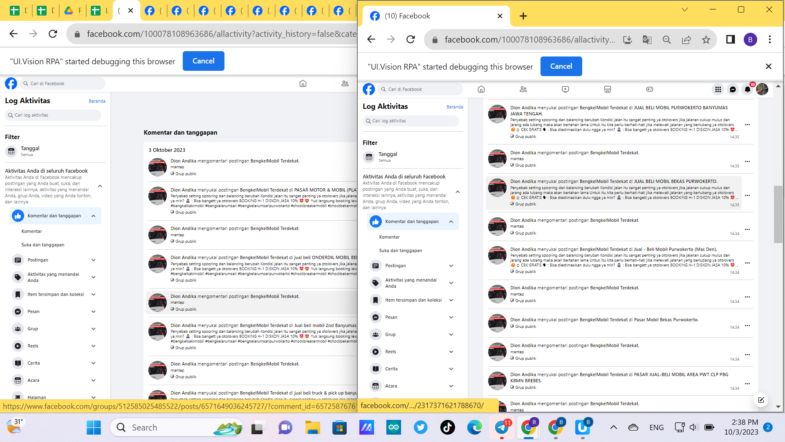The width and height of the screenshot is (785, 442).
Task: Open the notifications bell with badge 10
Action: click(x=748, y=89)
